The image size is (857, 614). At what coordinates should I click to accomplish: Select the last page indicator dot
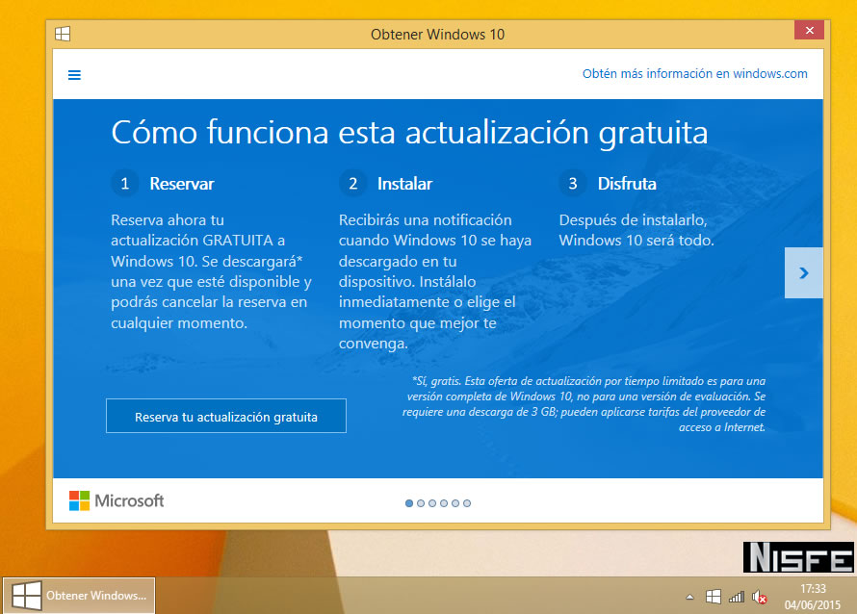(467, 502)
